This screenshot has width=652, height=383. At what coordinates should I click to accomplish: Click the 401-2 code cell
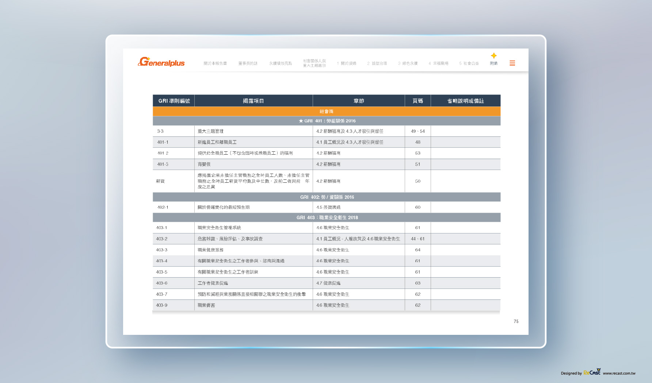174,153
